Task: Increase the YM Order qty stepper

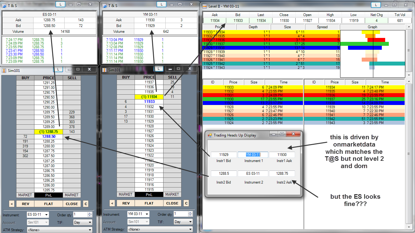Action: (x=190, y=213)
